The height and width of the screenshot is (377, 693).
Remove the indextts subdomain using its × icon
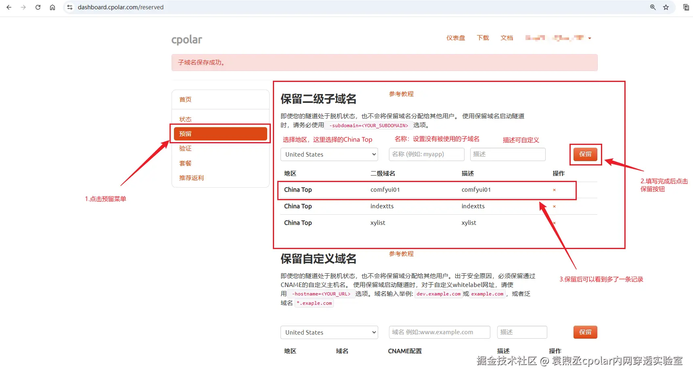coord(554,207)
